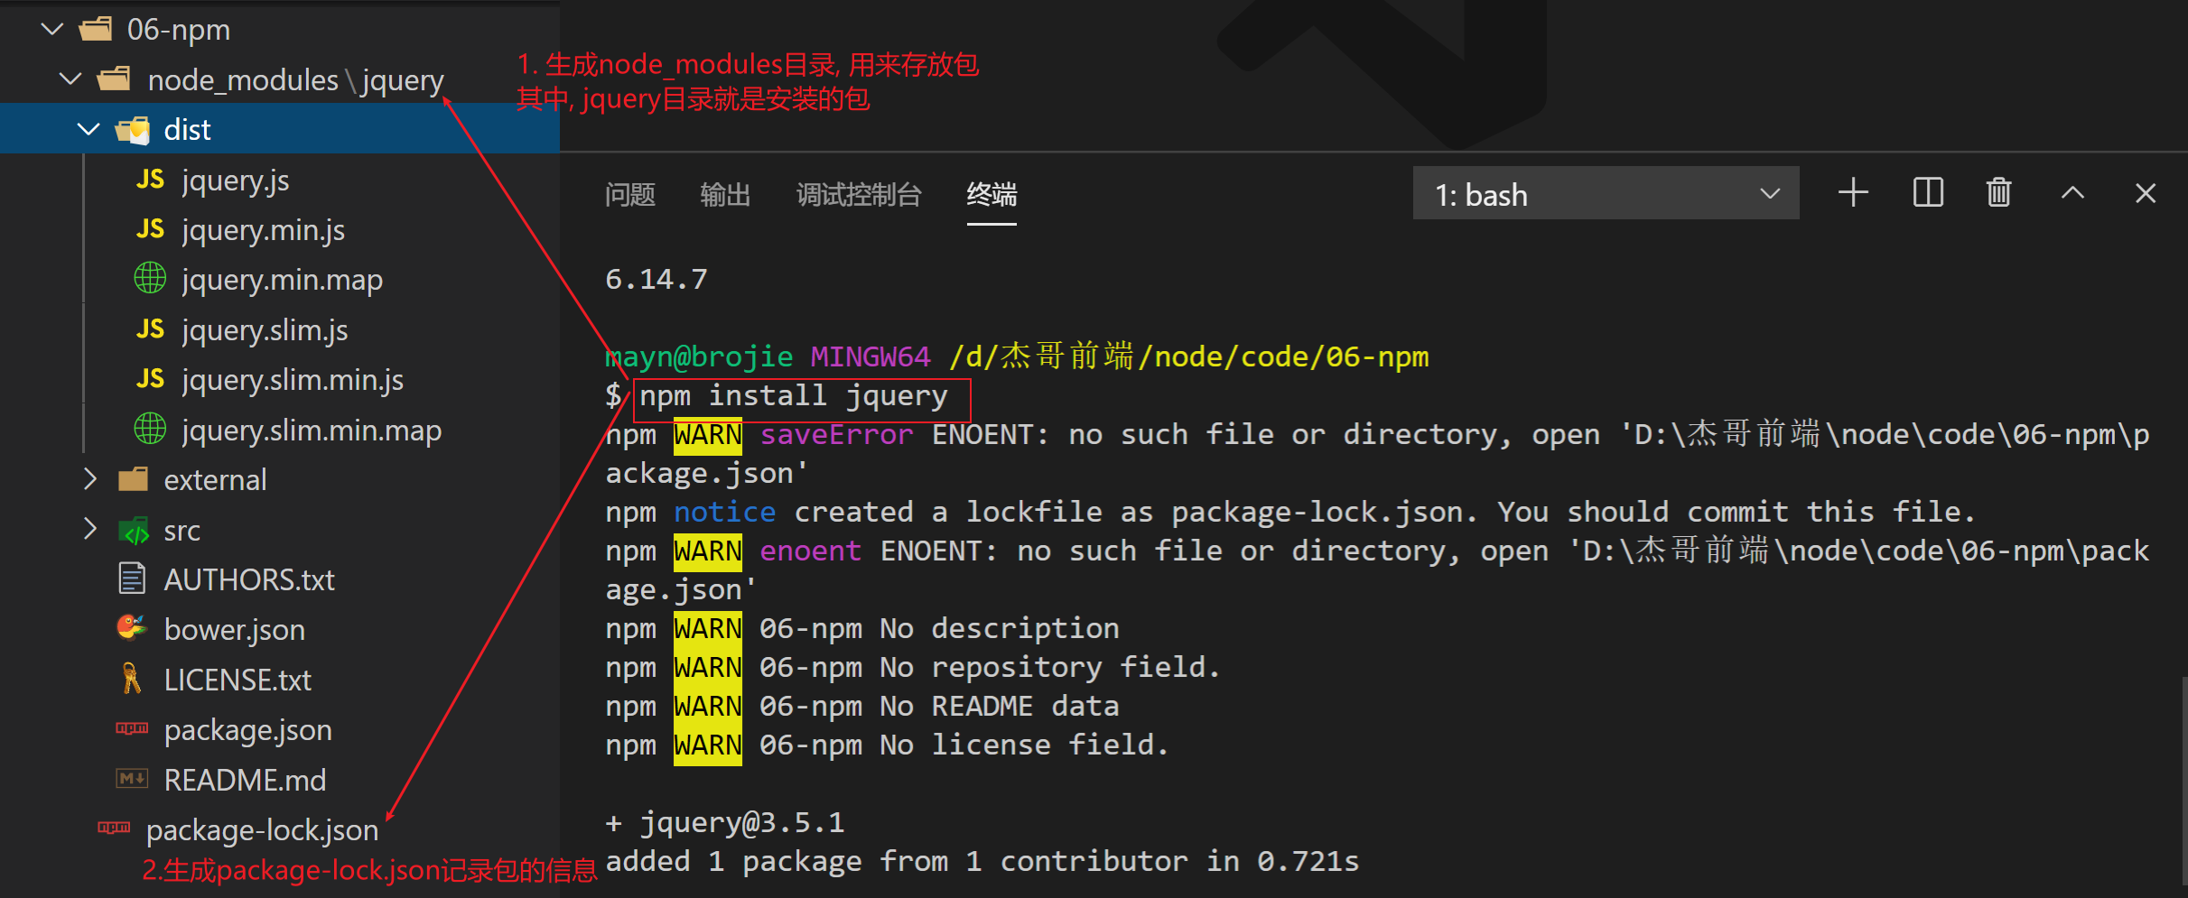Click the JS icon beside jquery.slim.js
The image size is (2188, 898).
pos(150,329)
